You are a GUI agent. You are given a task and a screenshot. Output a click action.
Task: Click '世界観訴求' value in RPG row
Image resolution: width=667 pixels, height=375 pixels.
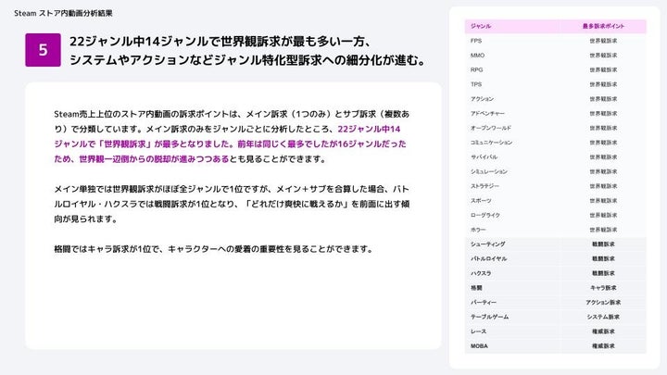pyautogui.click(x=603, y=69)
